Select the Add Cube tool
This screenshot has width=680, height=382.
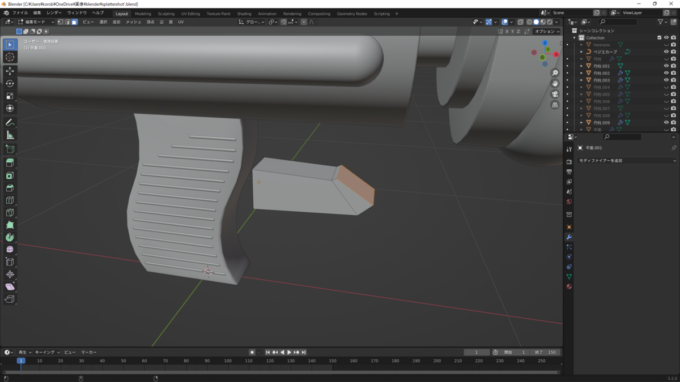tap(10, 149)
